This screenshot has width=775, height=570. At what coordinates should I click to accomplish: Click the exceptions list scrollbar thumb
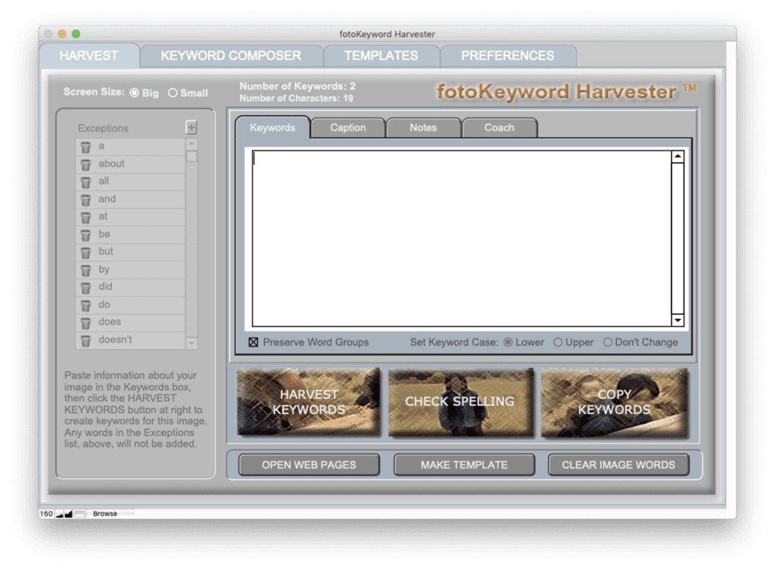191,156
